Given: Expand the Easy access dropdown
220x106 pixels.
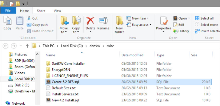Looking at the screenshot, I should (x=150, y=25).
